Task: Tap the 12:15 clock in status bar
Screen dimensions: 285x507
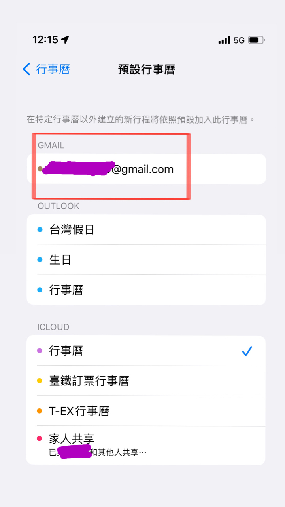Action: pos(45,40)
